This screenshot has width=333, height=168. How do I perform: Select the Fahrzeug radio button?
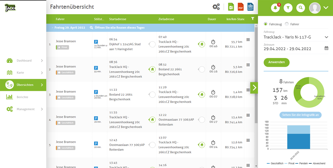266,24
